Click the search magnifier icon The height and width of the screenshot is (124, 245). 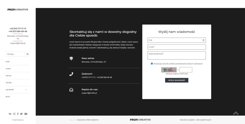click(27, 54)
